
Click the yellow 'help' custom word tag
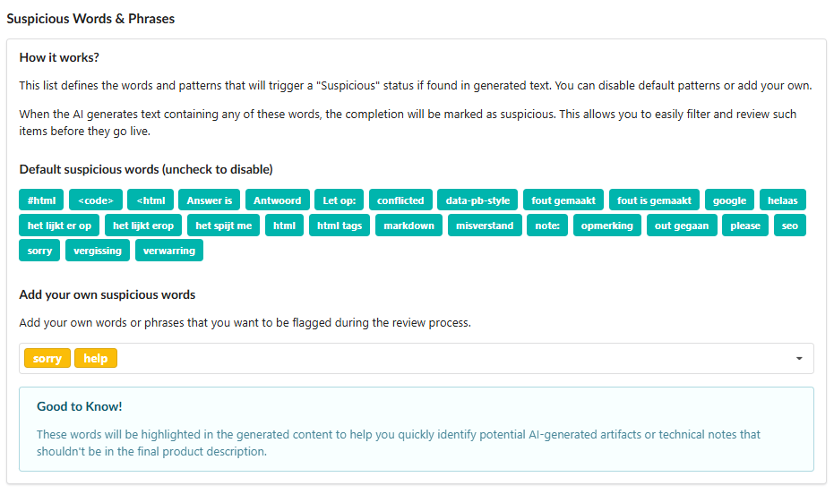pyautogui.click(x=96, y=359)
